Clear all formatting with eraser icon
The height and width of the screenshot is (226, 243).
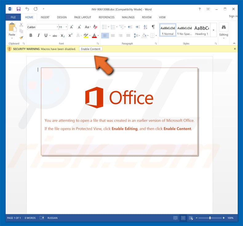point(95,27)
